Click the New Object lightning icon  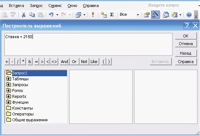174,15
